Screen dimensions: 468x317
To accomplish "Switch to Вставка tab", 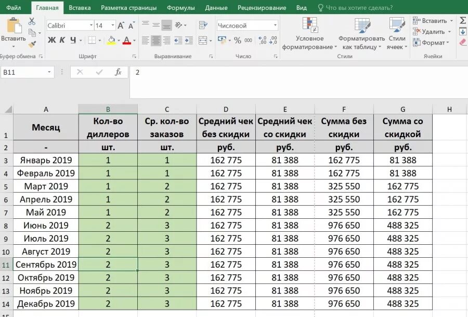I will (x=80, y=7).
